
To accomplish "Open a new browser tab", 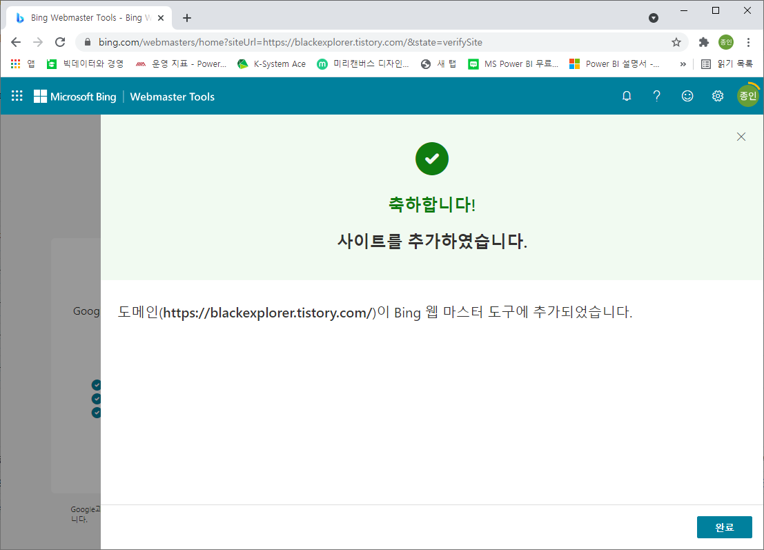I will click(x=186, y=18).
